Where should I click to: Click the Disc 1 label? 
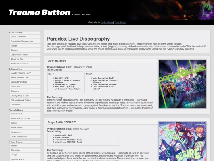pos(51,74)
